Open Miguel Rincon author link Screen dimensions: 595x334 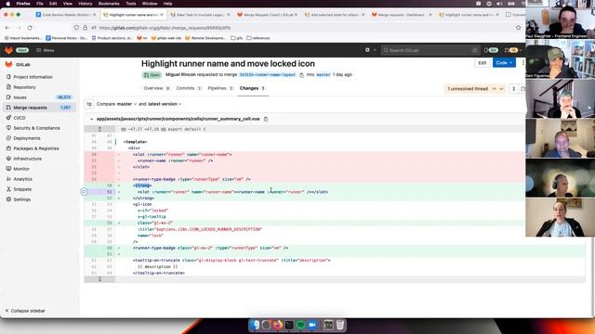point(180,74)
